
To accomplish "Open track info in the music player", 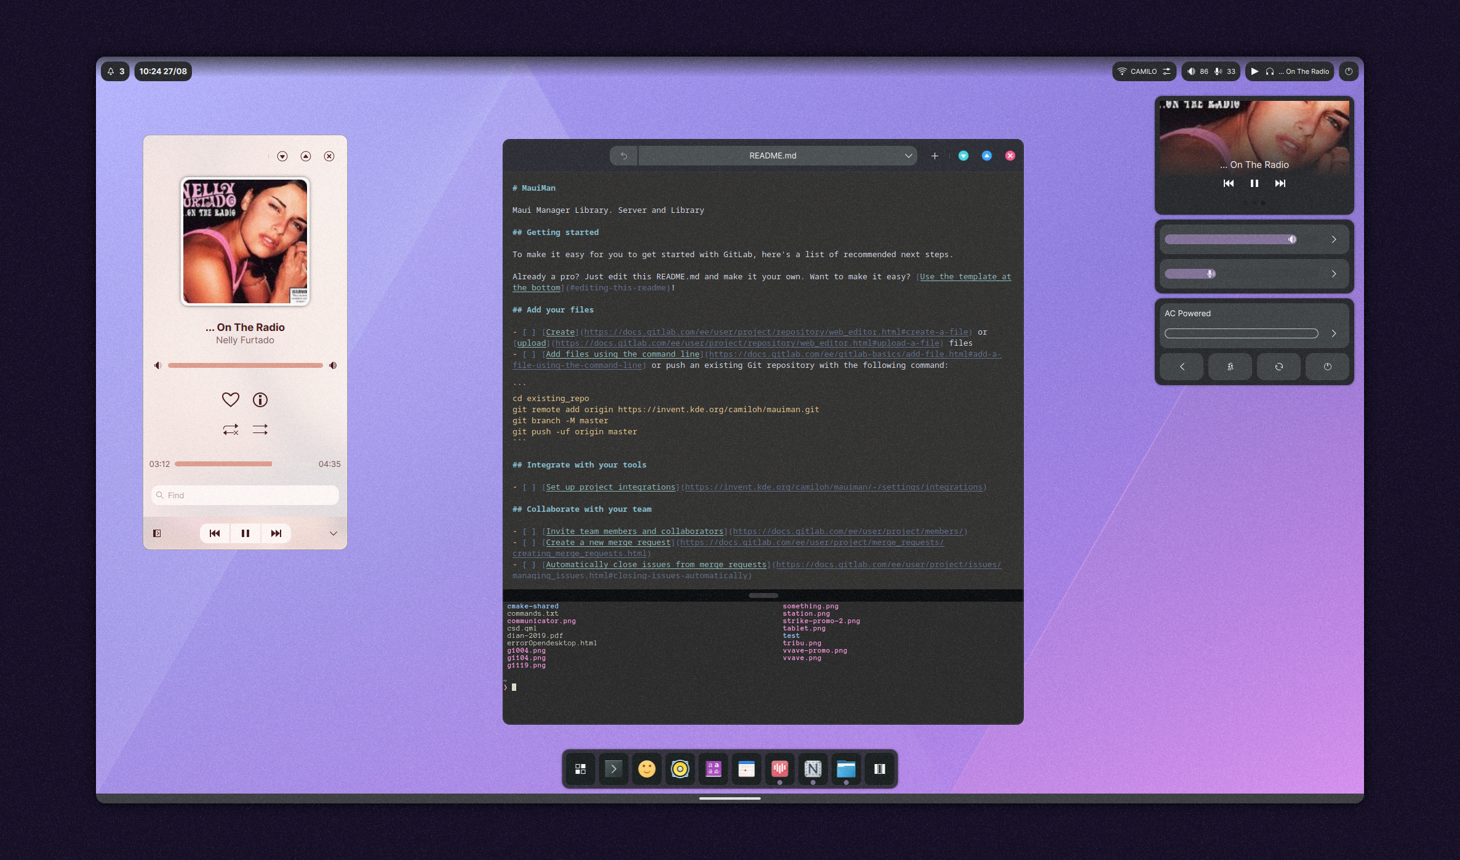I will point(260,400).
